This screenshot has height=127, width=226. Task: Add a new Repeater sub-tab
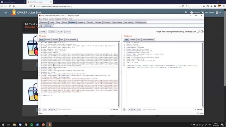pos(52,26)
